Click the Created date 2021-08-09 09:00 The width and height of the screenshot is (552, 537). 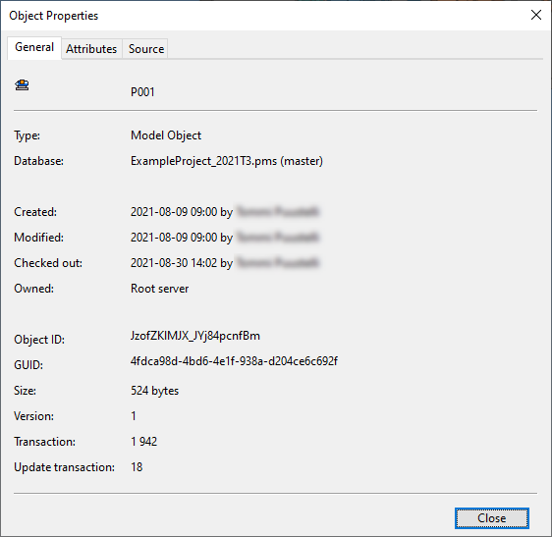(174, 212)
